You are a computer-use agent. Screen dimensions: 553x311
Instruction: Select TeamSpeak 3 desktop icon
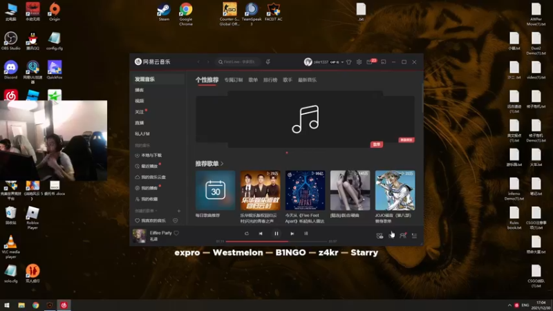[x=252, y=14]
